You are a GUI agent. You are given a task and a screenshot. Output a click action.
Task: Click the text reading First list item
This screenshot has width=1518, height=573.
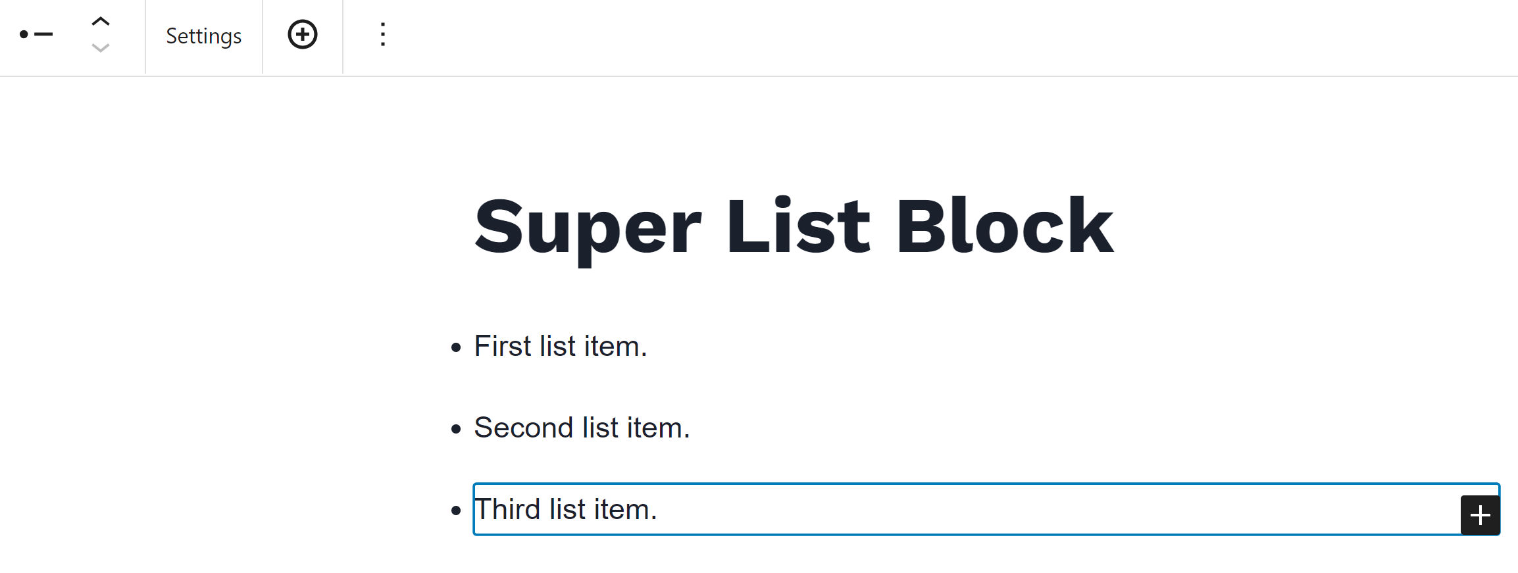560,345
